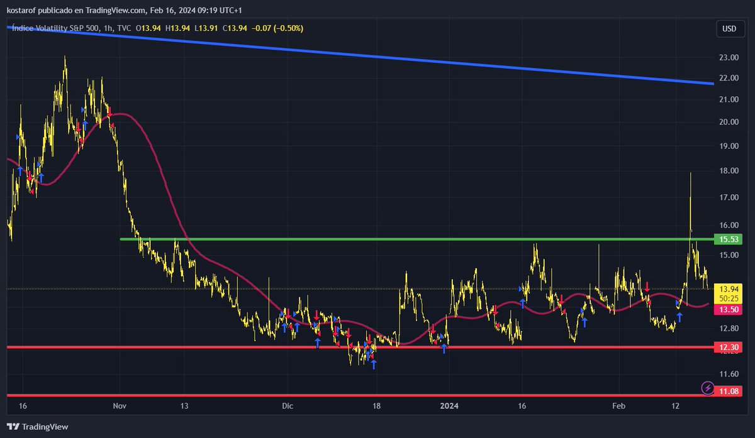
Task: Click the Dic label on time axis
Action: coord(286,406)
